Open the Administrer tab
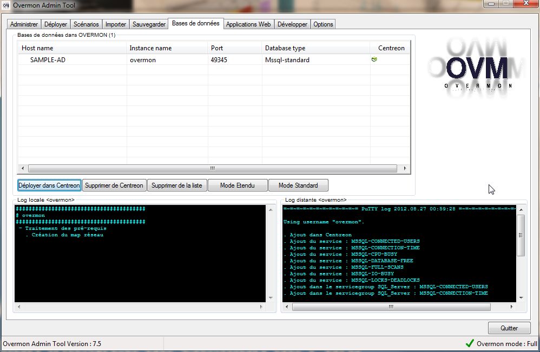This screenshot has width=540, height=352. [x=24, y=24]
